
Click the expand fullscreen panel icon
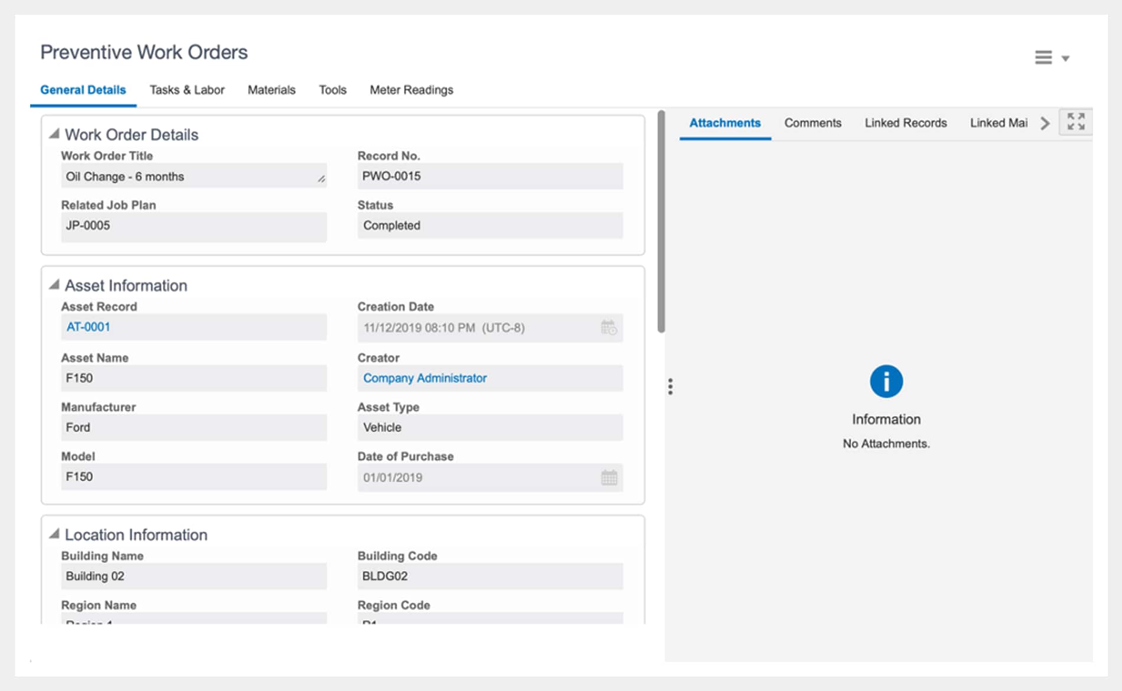tap(1075, 122)
